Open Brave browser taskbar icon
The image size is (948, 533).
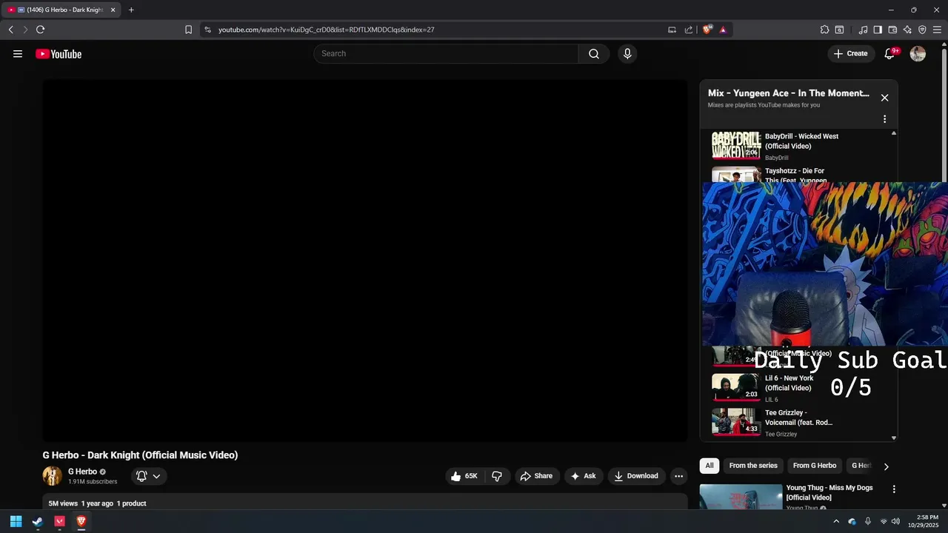[81, 521]
